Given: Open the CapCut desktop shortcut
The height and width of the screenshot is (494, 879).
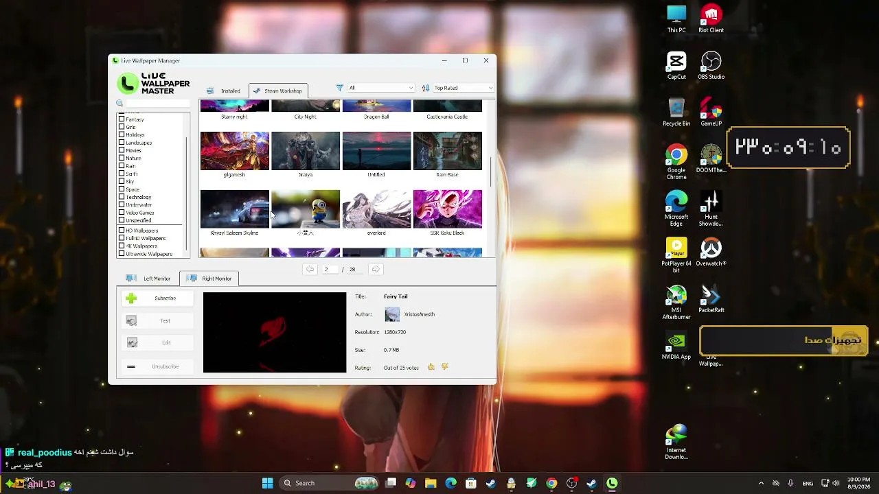Looking at the screenshot, I should coord(676,66).
